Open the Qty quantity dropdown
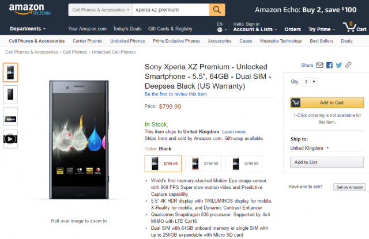Image resolution: width=369 pixels, height=239 pixels. click(x=310, y=82)
